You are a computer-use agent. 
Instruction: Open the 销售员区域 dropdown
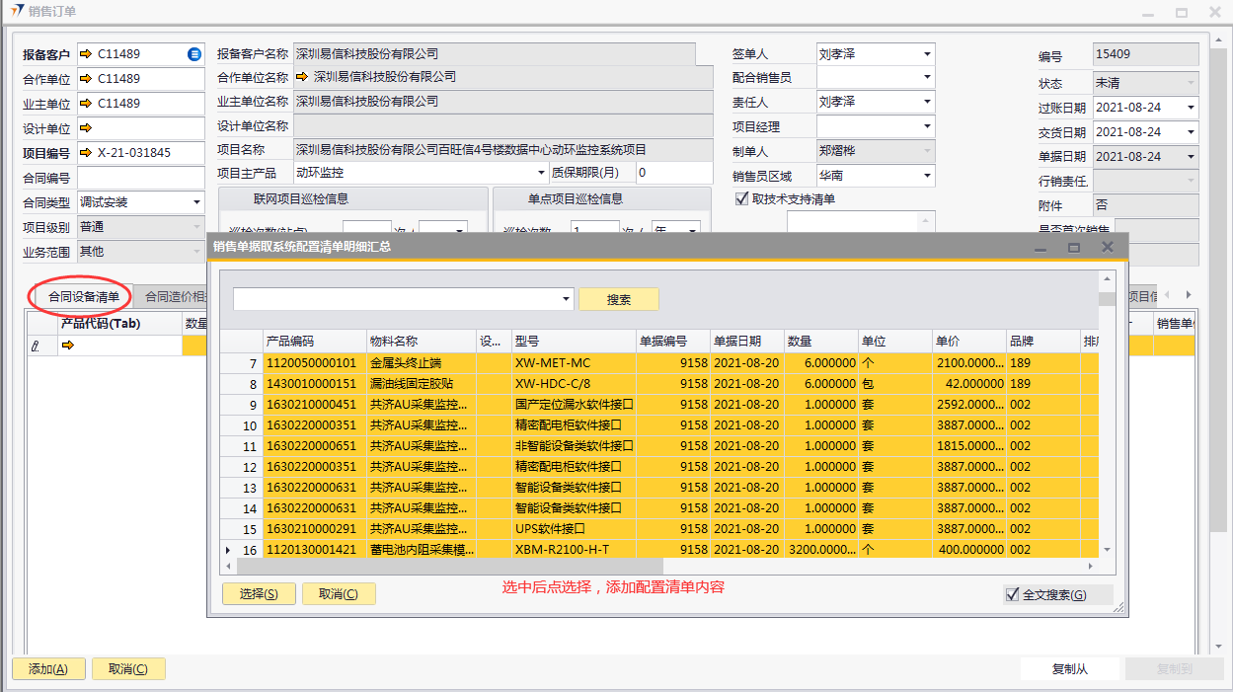pyautogui.click(x=927, y=176)
